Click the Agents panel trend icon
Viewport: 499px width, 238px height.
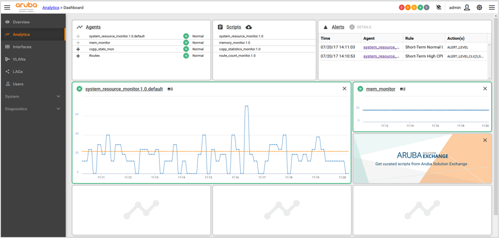click(x=79, y=27)
